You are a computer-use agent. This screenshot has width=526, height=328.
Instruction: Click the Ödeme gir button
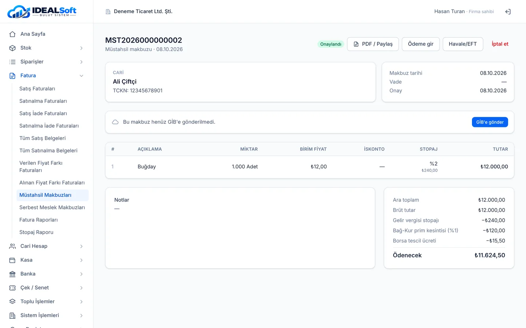tap(421, 44)
